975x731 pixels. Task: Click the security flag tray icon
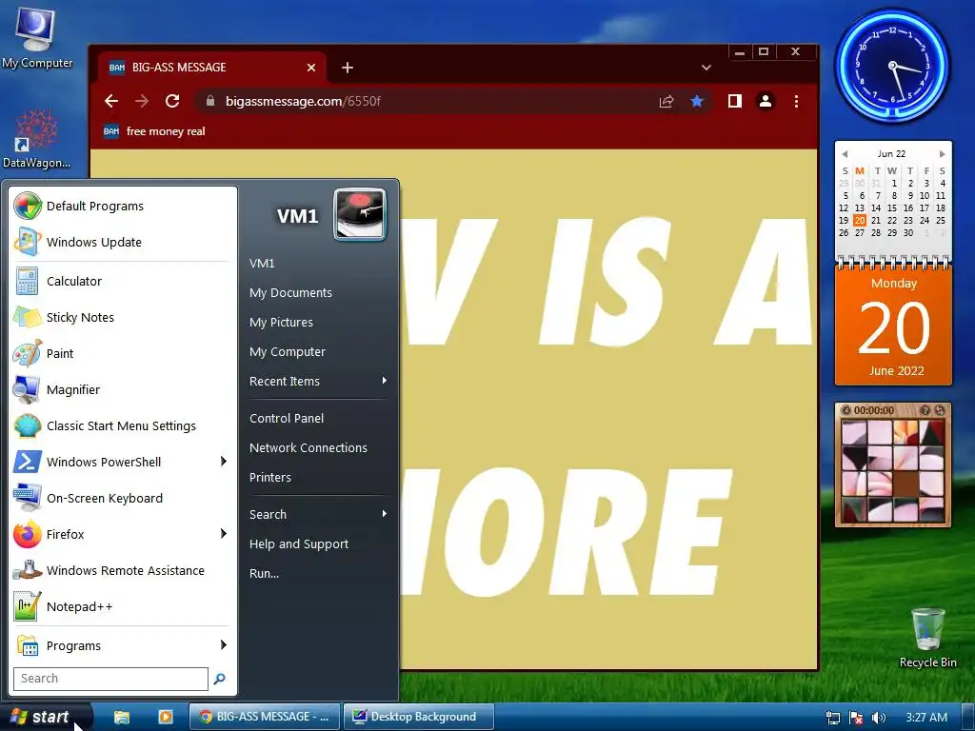856,718
